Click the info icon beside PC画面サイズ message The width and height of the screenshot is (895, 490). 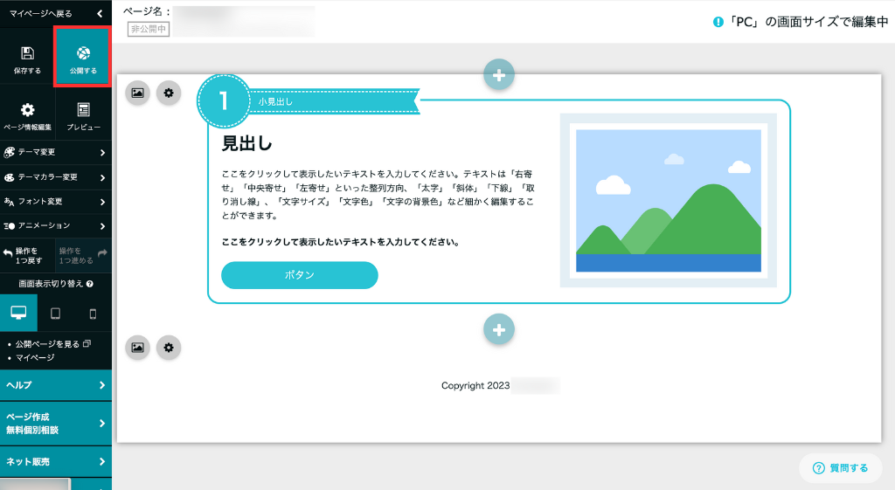718,22
